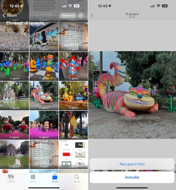Tap the battery indicator in right screen

point(165,6)
